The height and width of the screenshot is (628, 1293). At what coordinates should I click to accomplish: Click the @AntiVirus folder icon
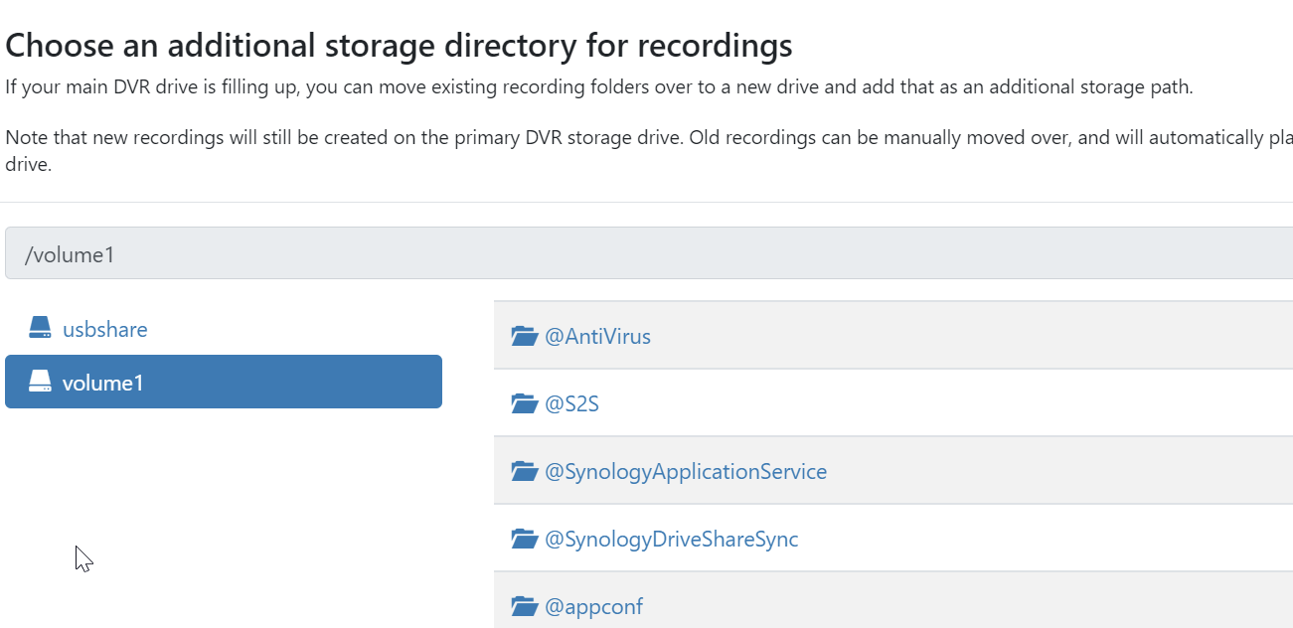coord(524,336)
